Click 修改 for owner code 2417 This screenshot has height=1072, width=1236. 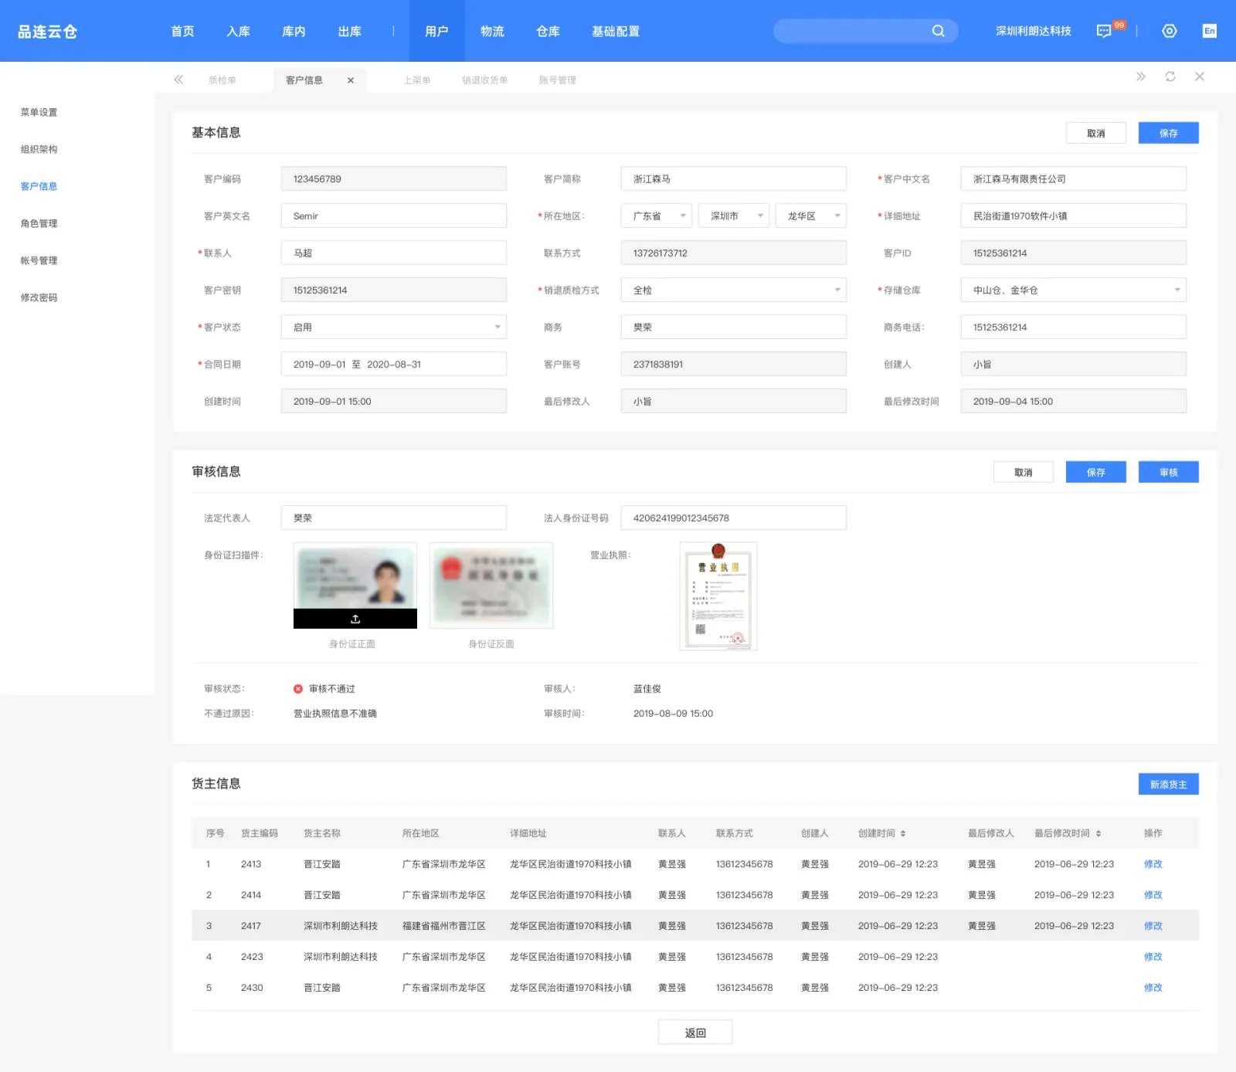point(1153,926)
